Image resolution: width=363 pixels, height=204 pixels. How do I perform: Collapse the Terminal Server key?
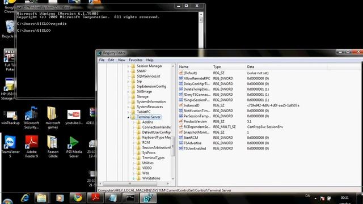click(x=128, y=117)
